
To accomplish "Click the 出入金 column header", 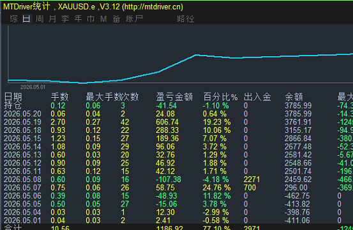I will [257, 97].
